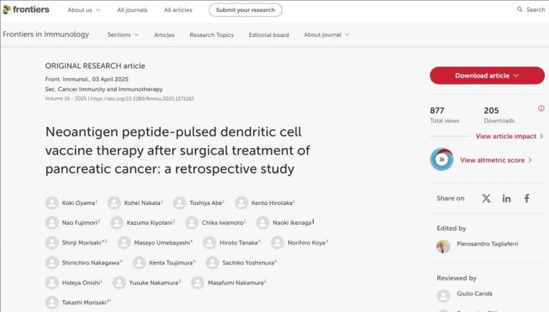Share article on LinkedIn icon

[x=506, y=198]
